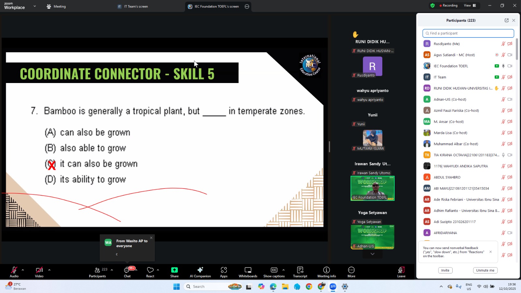Open the AI Companion panel
This screenshot has height=293, width=521.
tap(200, 272)
